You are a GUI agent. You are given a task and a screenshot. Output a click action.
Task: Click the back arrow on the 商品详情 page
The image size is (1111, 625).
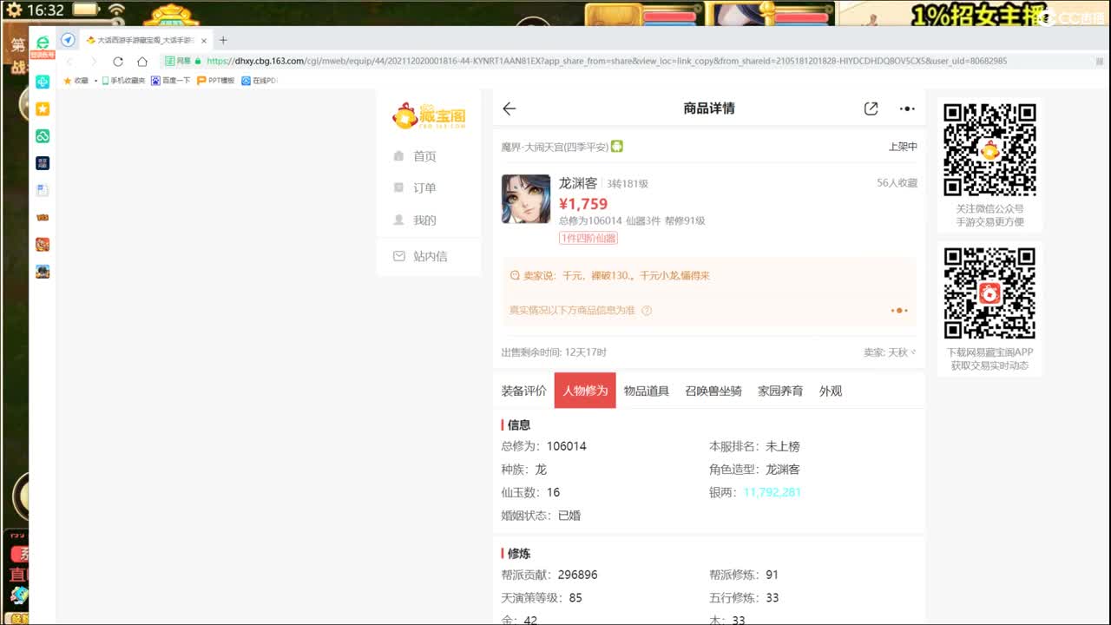tap(509, 109)
